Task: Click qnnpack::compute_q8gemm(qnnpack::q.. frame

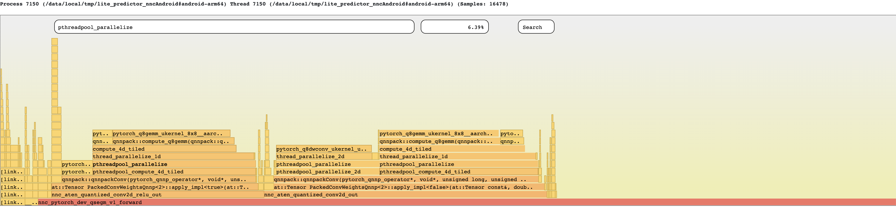Action: tap(173, 141)
